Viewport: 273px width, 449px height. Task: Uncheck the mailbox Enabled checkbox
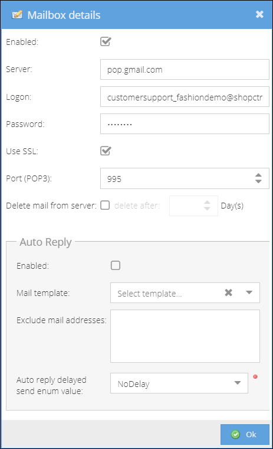106,41
